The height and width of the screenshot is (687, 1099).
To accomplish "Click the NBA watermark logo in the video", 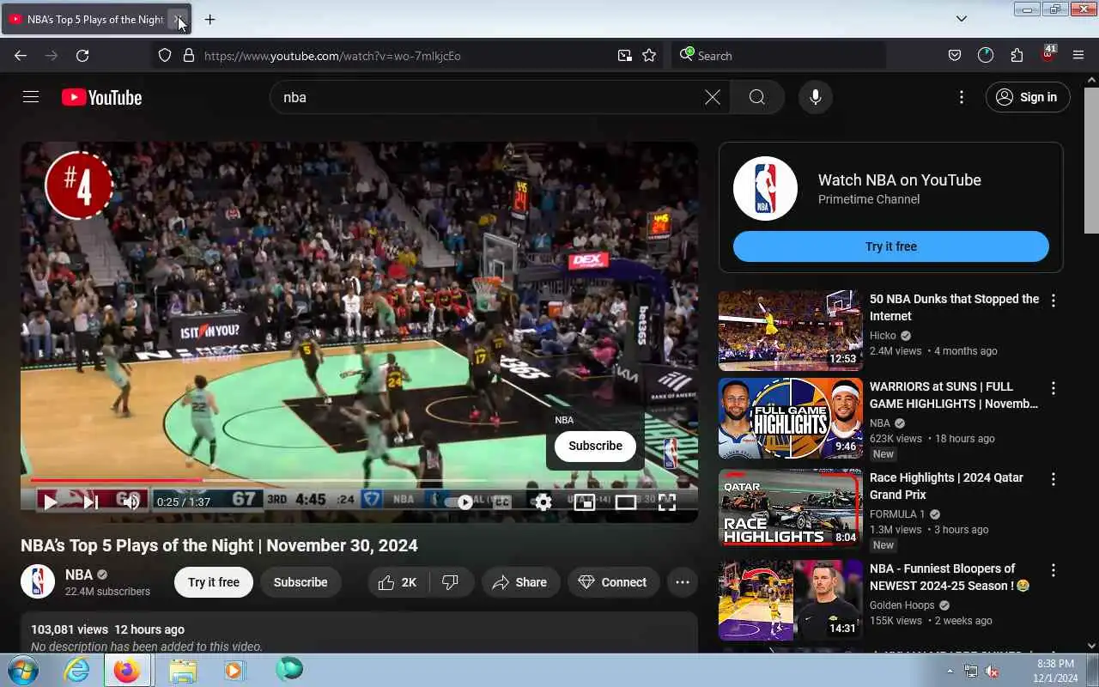I will pos(671,453).
